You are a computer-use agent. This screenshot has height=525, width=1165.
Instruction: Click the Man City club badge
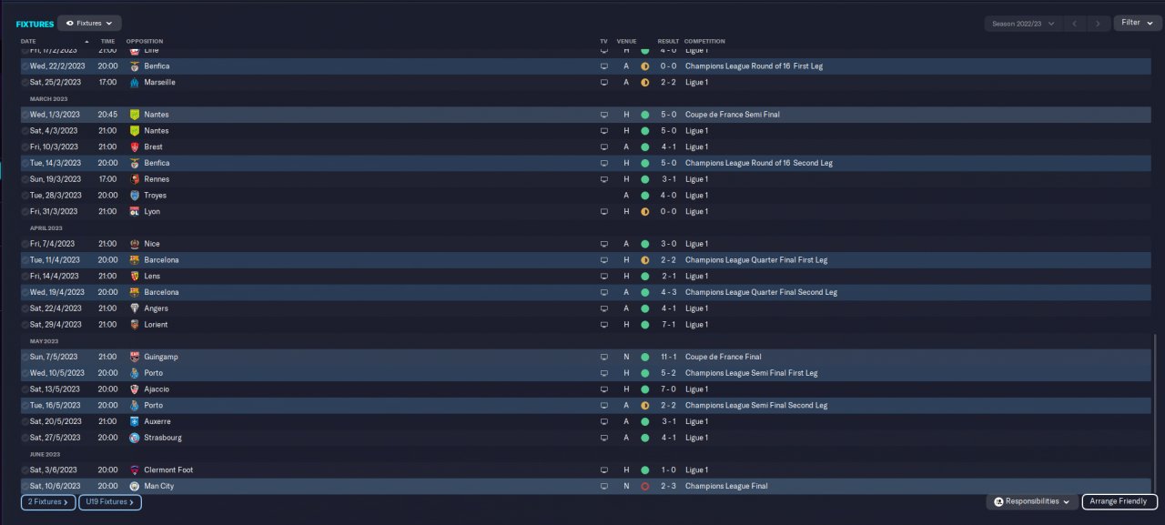[x=135, y=487]
